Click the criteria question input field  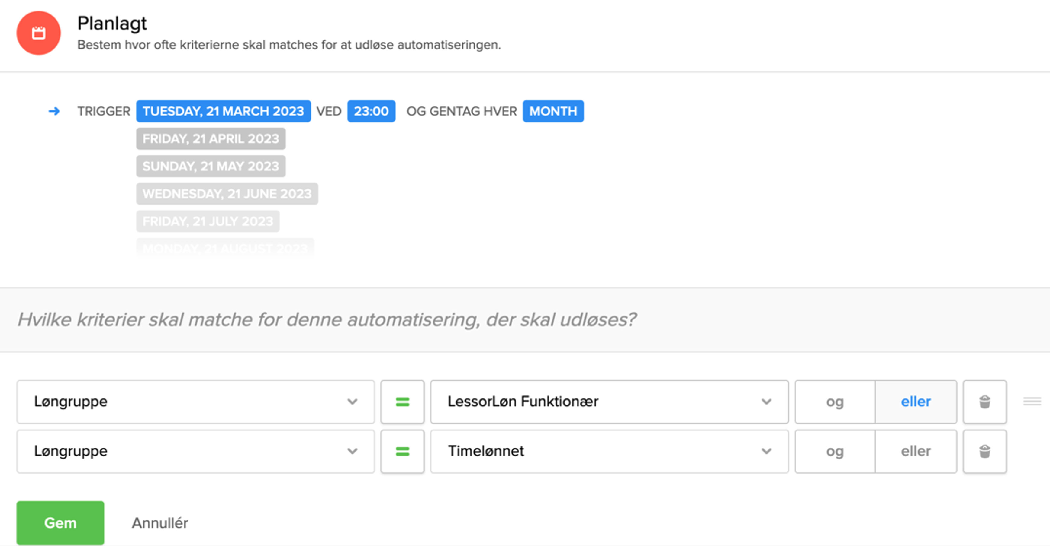tap(326, 320)
